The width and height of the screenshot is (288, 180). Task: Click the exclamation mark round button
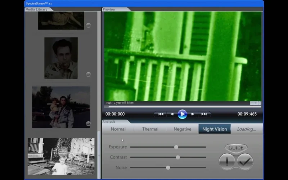pos(227,162)
